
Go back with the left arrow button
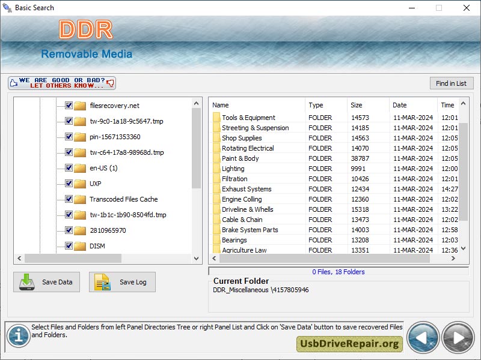point(423,338)
